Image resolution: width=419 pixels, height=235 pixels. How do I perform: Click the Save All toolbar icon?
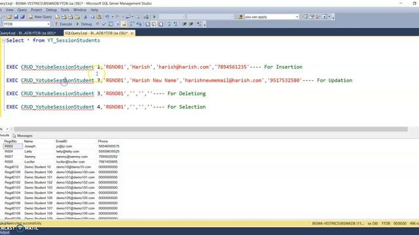pos(22,17)
